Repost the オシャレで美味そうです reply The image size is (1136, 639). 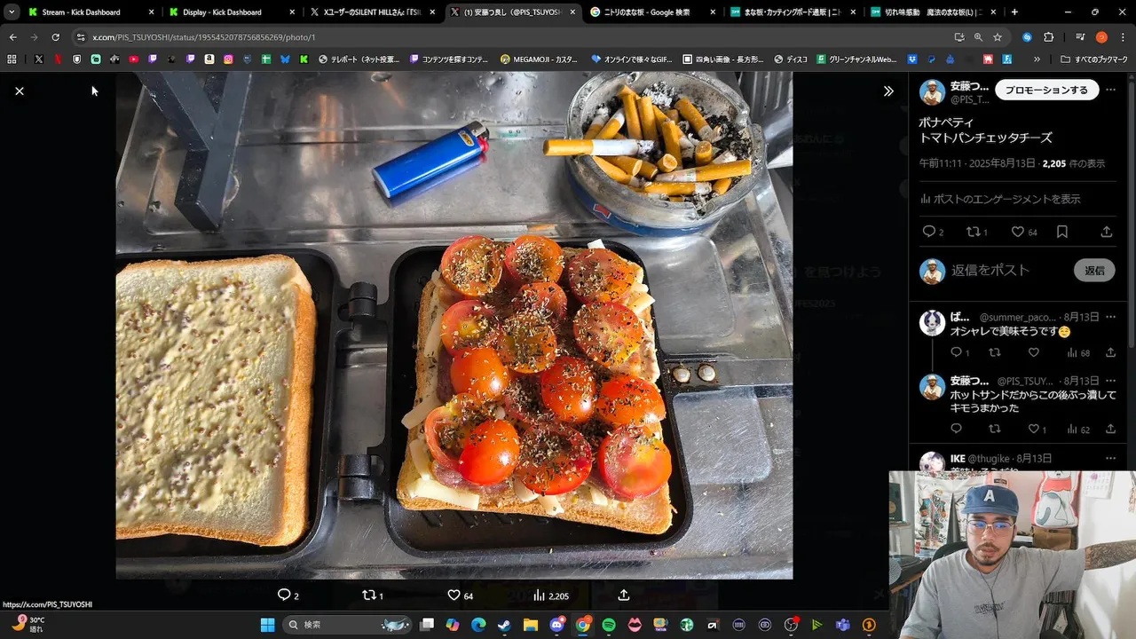point(994,352)
